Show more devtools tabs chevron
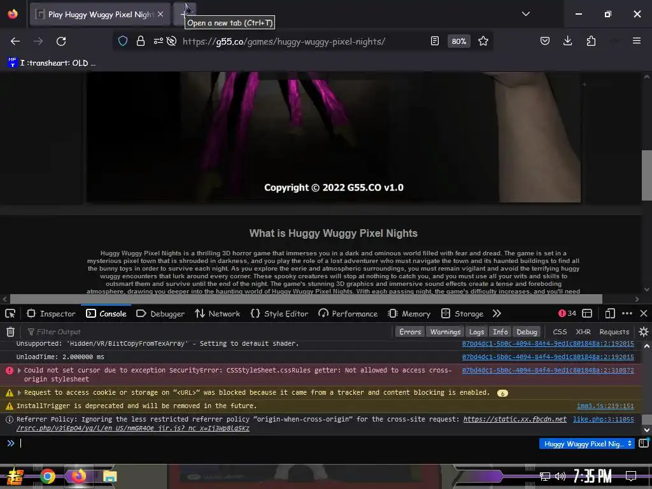652x489 pixels. tap(497, 313)
